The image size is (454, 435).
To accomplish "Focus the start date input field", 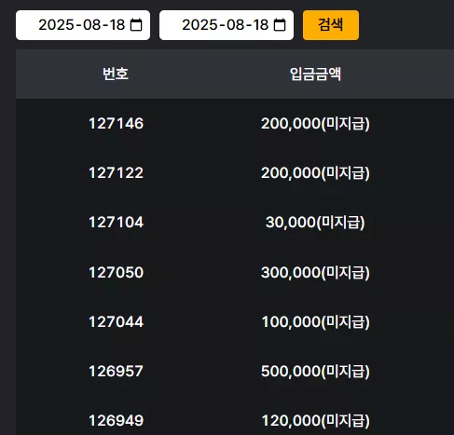I will (83, 25).
